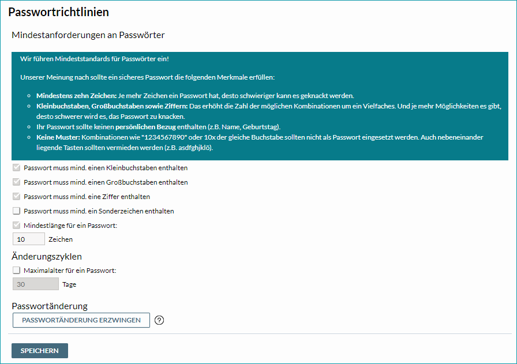Save settings with the Speichern button
The image size is (517, 364).
(x=40, y=351)
